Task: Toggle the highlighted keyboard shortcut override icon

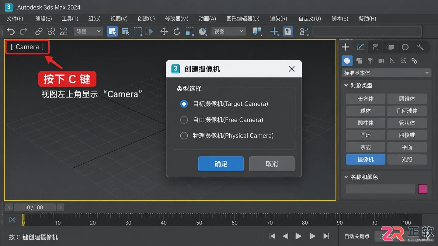Action: (288, 31)
